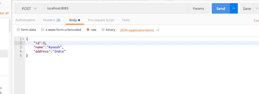Image resolution: width=259 pixels, height=94 pixels.
Task: Open the Params editor
Action: [198, 8]
